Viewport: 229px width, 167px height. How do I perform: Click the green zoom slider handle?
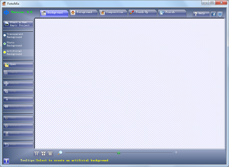point(119,153)
